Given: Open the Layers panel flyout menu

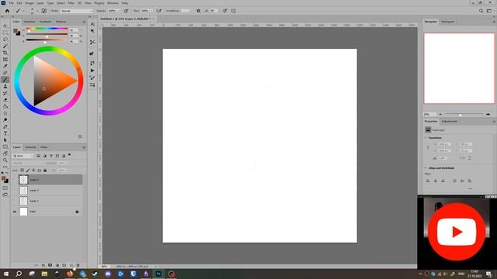Looking at the screenshot, I should [x=84, y=147].
